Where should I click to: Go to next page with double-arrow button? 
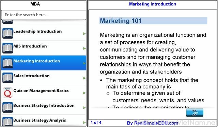195,113
